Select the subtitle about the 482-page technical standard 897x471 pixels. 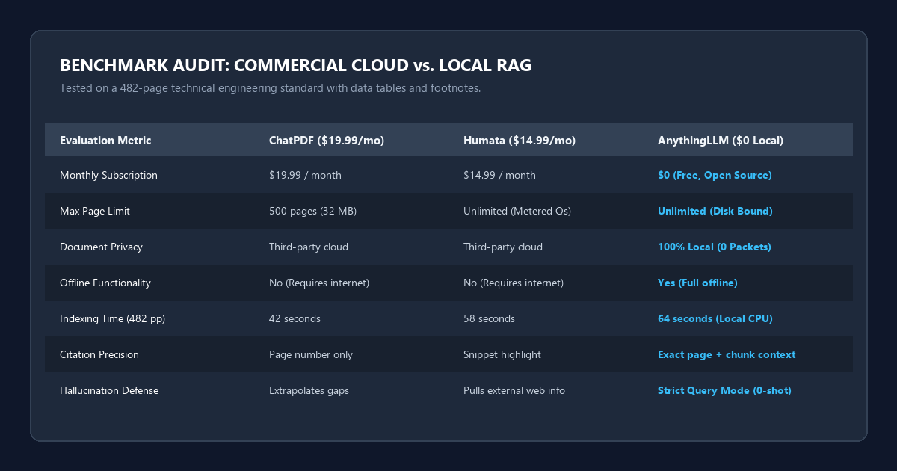coord(271,88)
